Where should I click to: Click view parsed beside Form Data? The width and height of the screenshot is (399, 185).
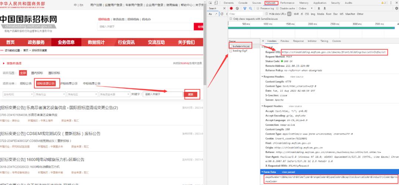tap(288, 172)
